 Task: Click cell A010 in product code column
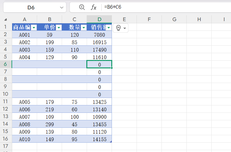click(24, 139)
